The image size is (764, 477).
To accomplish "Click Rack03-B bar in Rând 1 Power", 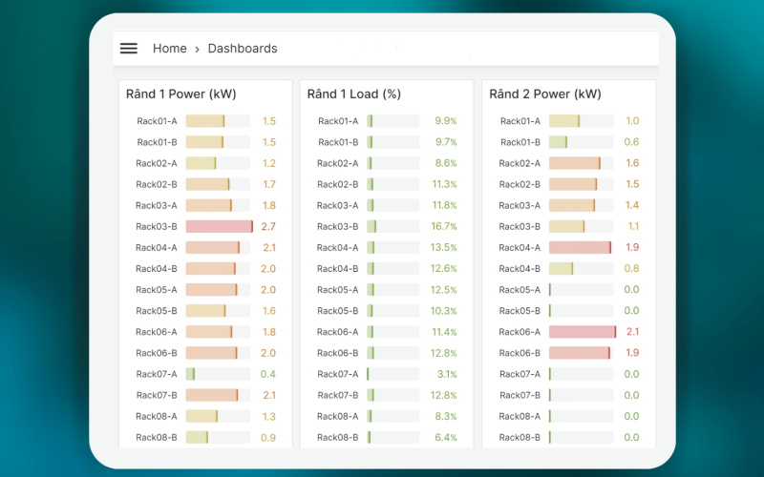I will pyautogui.click(x=220, y=226).
